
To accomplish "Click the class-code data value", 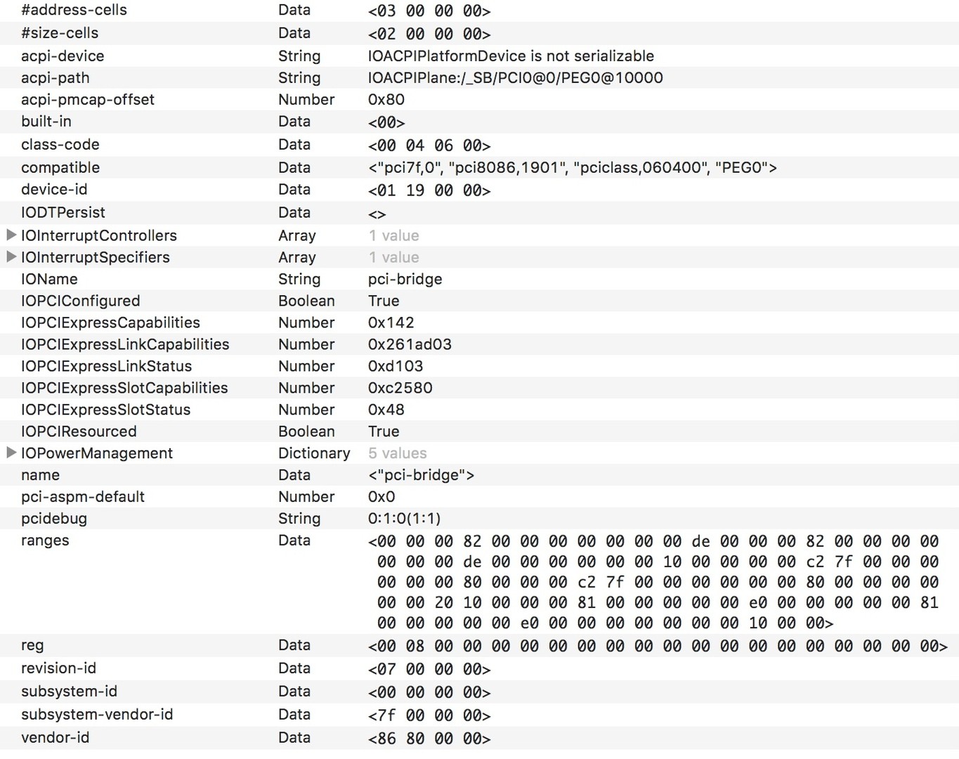I will click(x=429, y=145).
